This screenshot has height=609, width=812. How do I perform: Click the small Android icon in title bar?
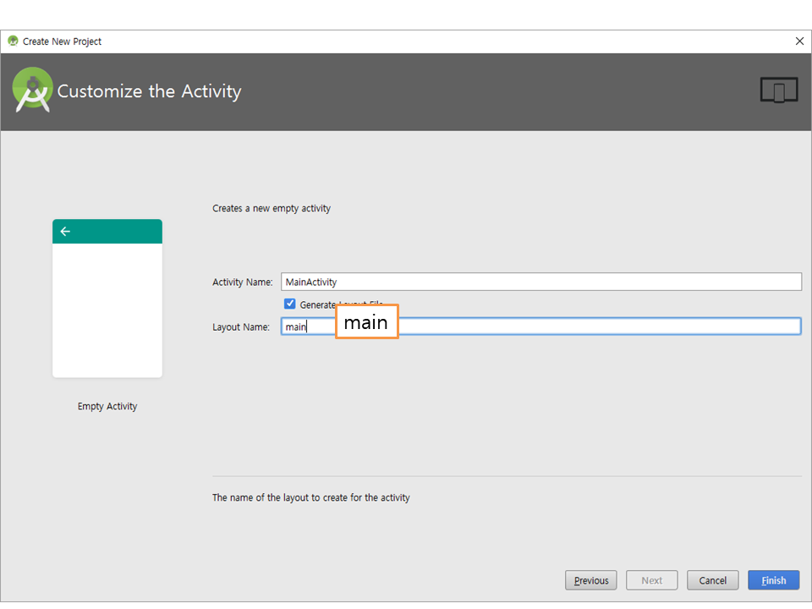click(13, 41)
